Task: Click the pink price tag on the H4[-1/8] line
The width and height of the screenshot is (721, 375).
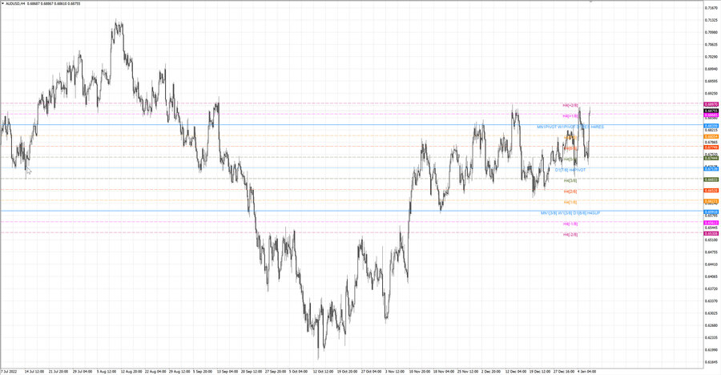Action: click(x=711, y=223)
